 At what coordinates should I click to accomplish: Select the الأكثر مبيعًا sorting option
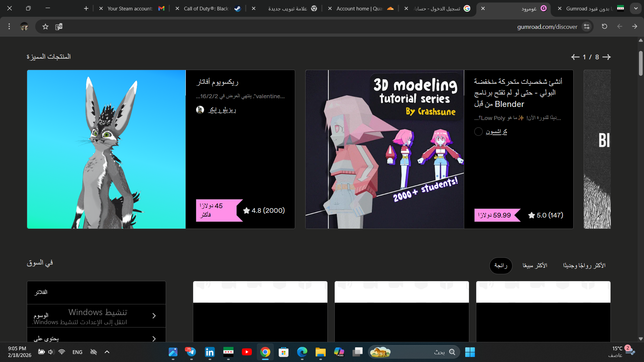tap(535, 265)
